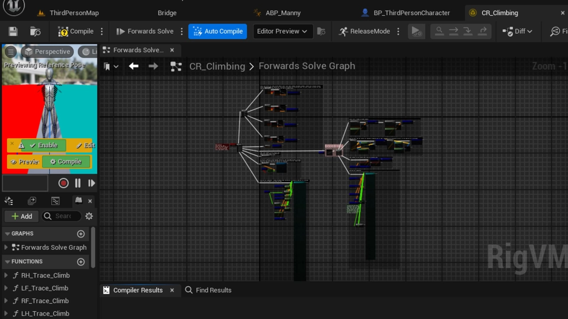Open the Execution Stack panel icon tab
The width and height of the screenshot is (568, 319).
[32, 201]
